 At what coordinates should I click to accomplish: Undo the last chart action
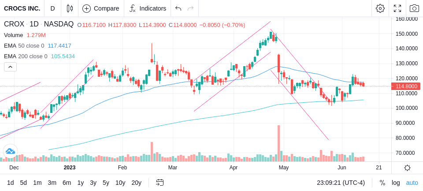pos(178,8)
